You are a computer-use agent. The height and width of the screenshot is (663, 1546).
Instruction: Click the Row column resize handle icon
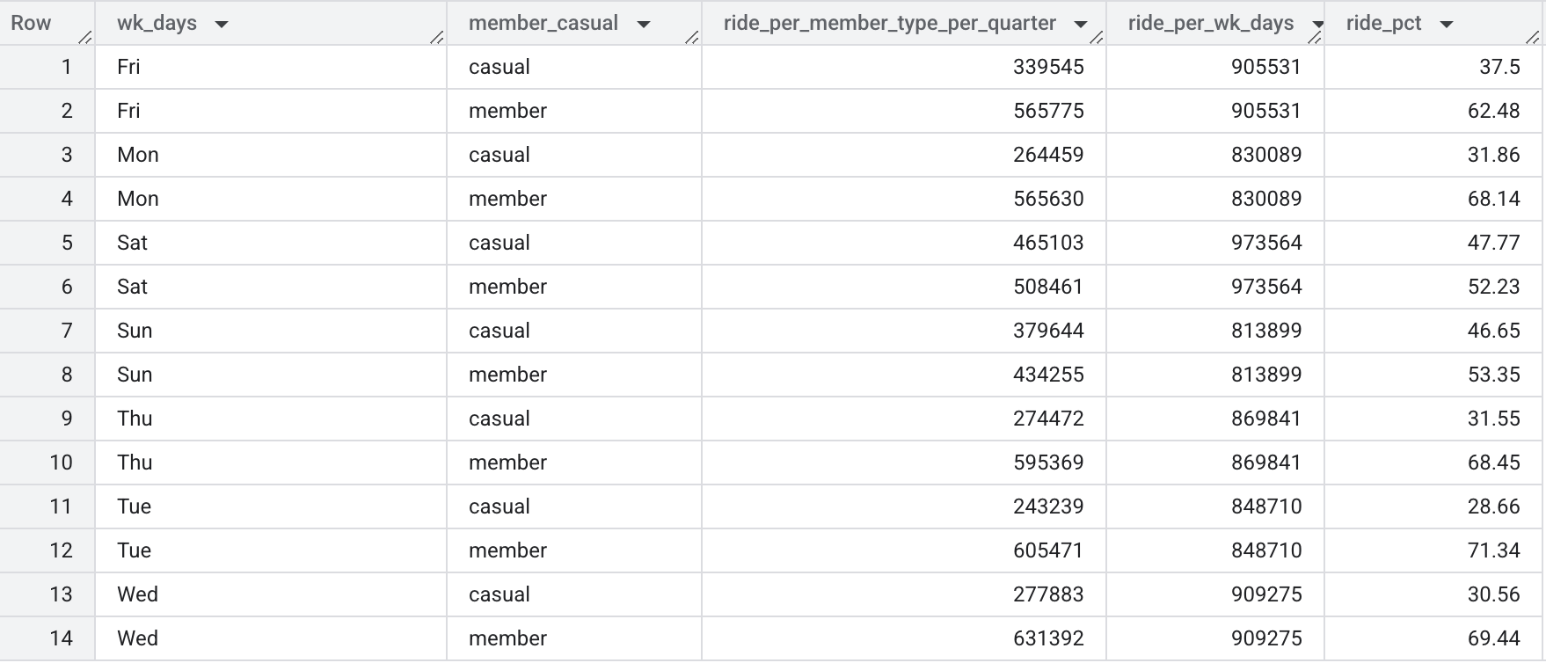click(84, 37)
